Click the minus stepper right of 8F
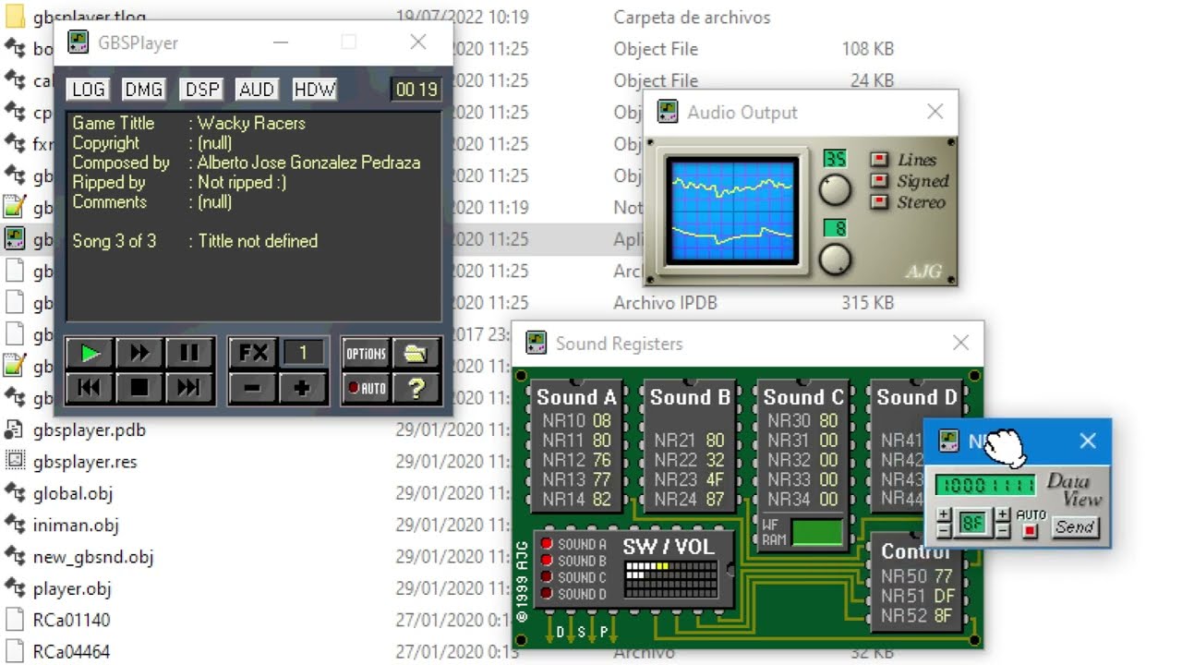Screen dimensions: 1182x665 1002,532
